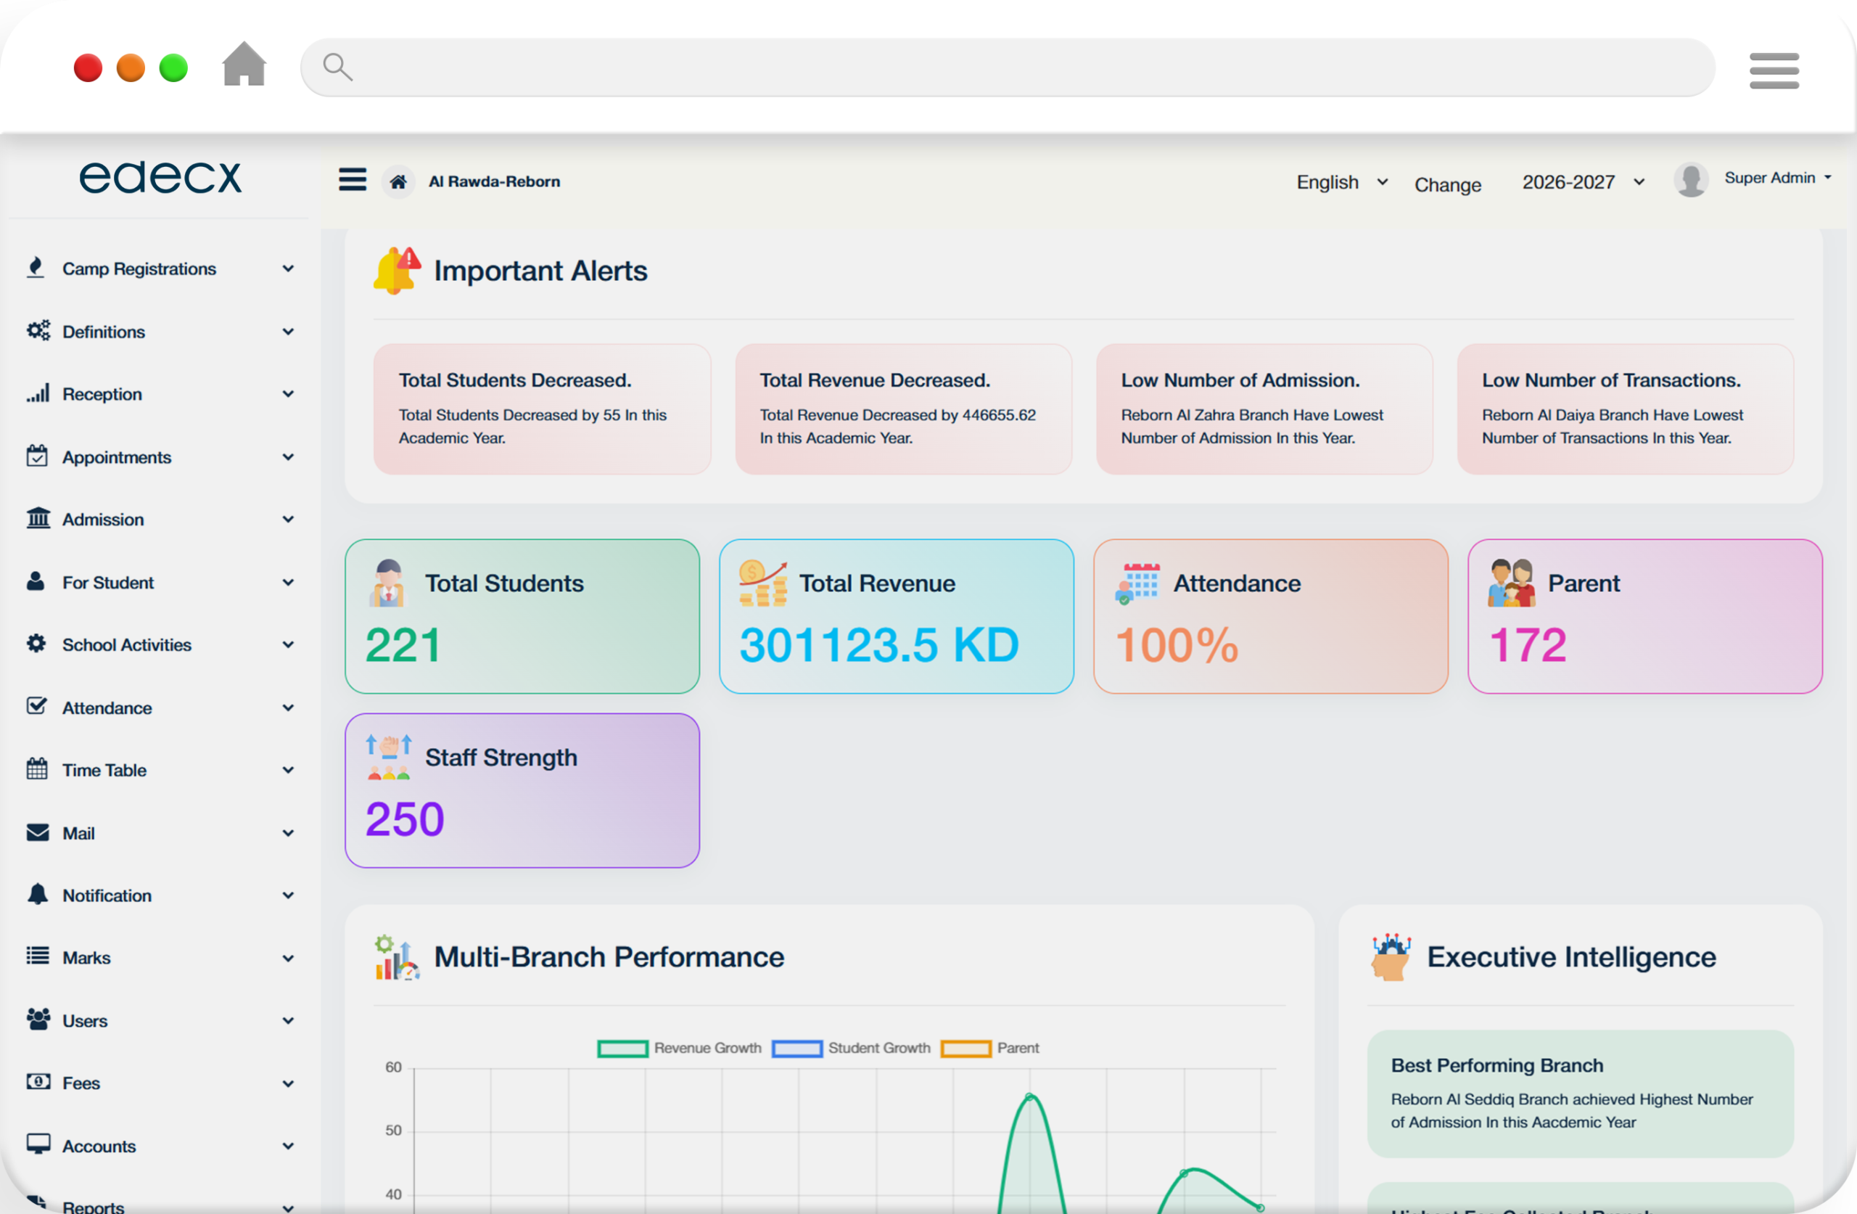Click the home breadcrumb icon
This screenshot has width=1857, height=1214.
pyautogui.click(x=398, y=182)
